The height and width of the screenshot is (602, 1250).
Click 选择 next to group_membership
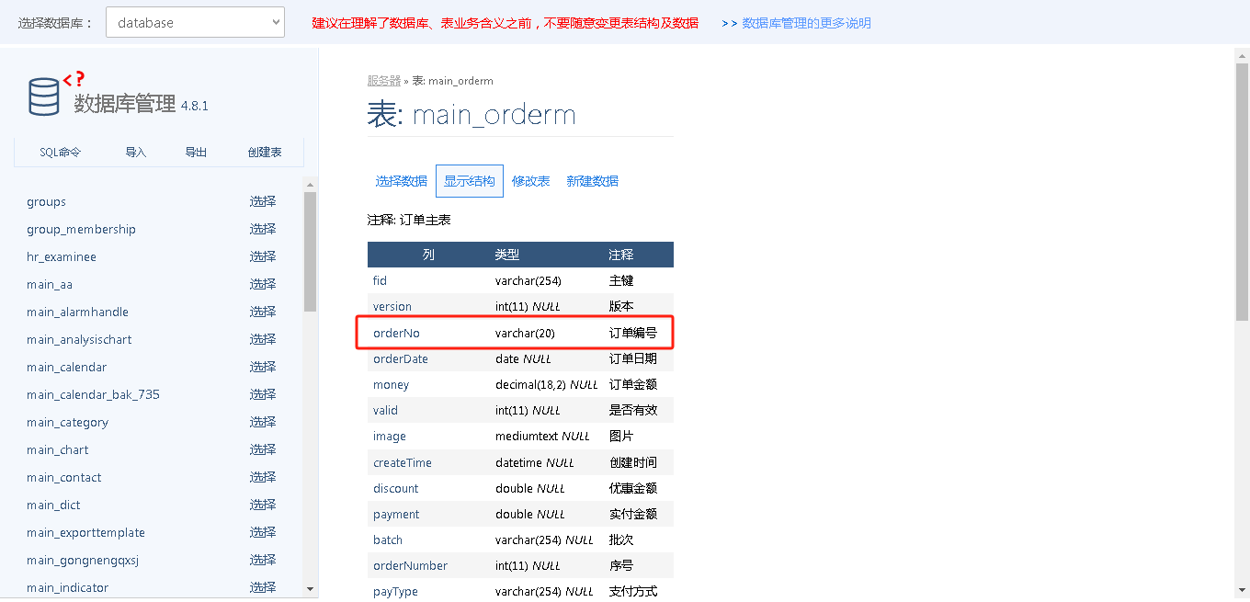(263, 229)
